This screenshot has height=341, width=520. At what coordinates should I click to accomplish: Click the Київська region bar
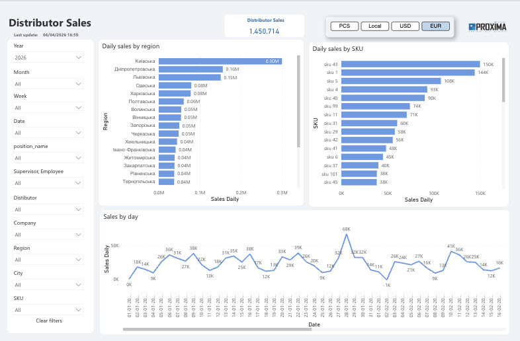[220, 61]
